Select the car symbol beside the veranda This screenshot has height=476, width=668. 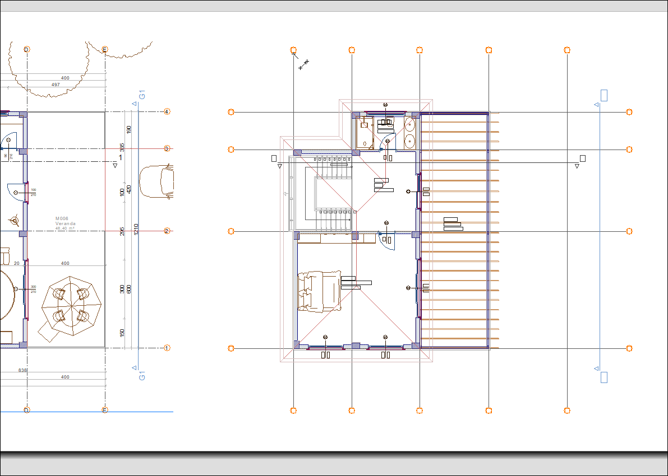pos(156,181)
